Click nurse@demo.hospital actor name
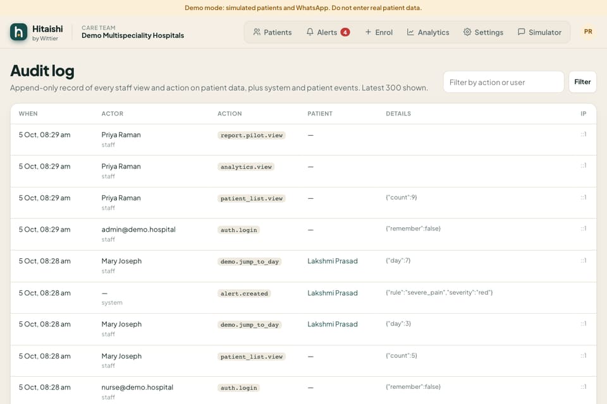 (137, 387)
